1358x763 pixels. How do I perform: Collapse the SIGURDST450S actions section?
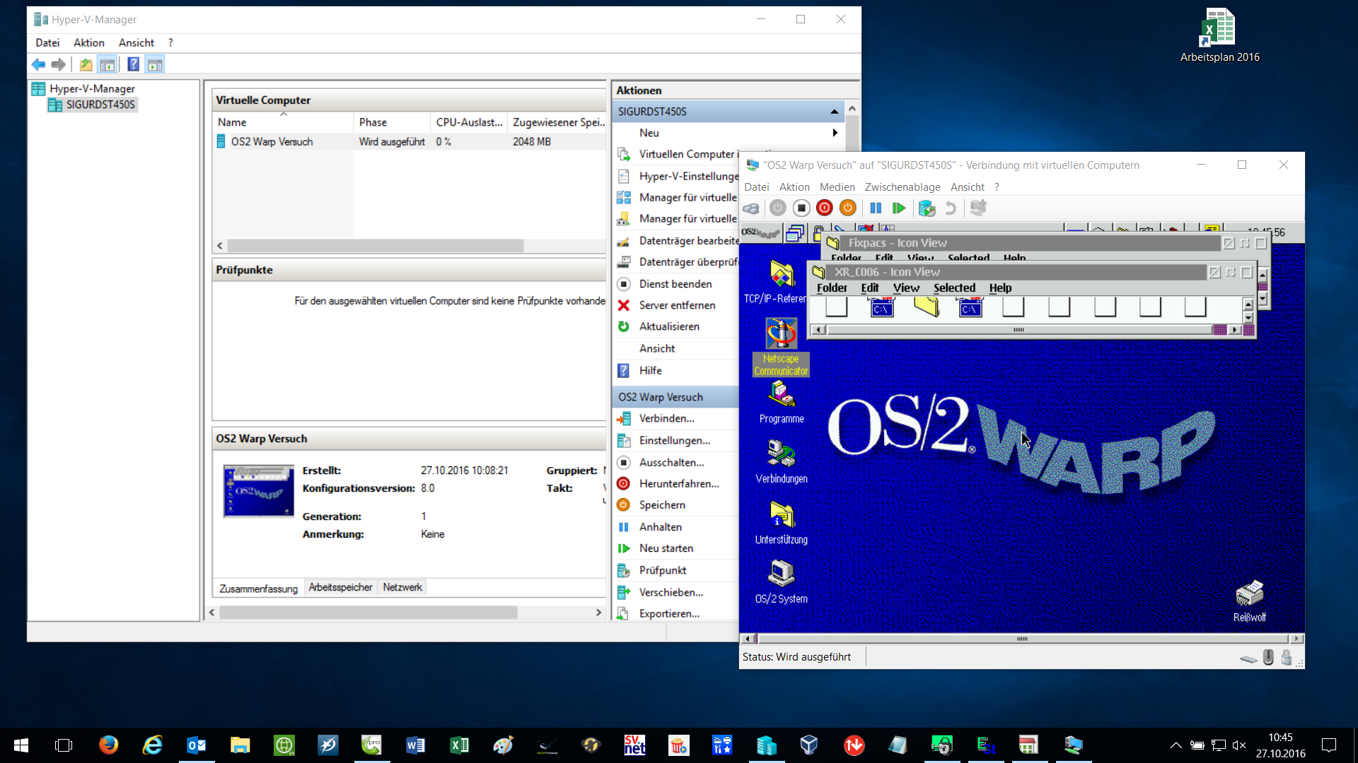coord(834,112)
